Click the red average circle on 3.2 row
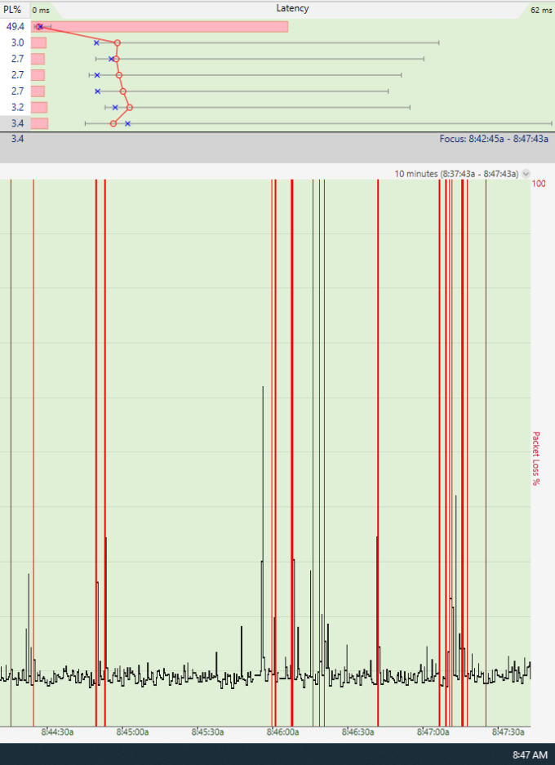555x765 pixels. (130, 107)
